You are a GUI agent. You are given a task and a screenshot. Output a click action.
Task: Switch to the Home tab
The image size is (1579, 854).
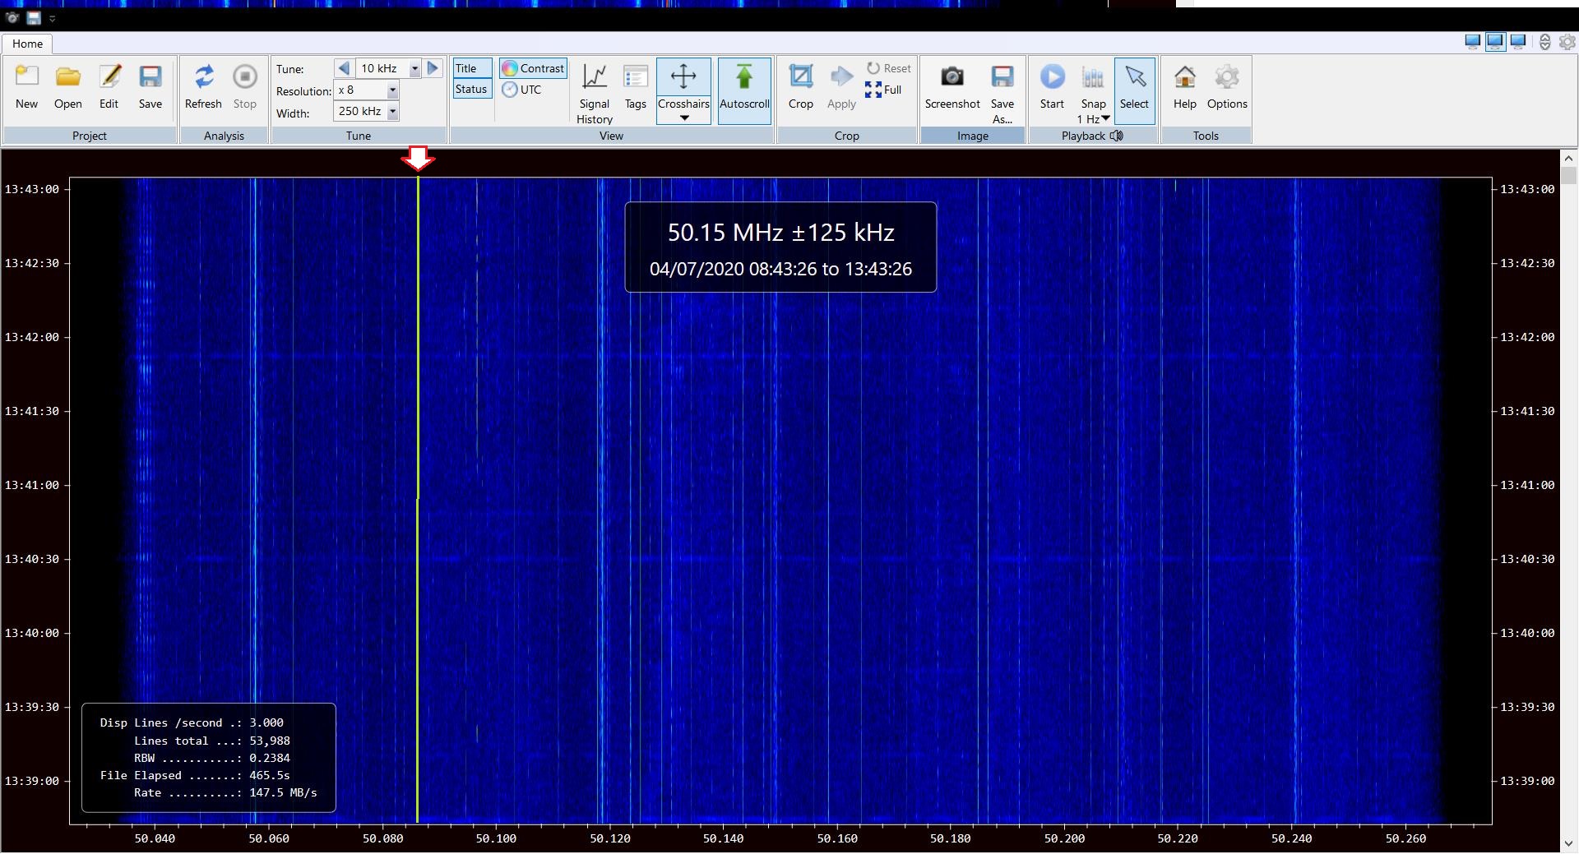tap(27, 44)
